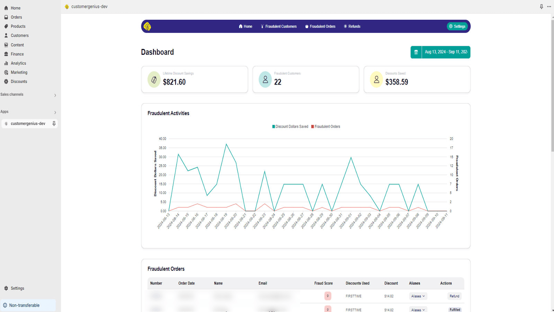
Task: Click the Discounts Saved card user icon
Action: (x=376, y=80)
